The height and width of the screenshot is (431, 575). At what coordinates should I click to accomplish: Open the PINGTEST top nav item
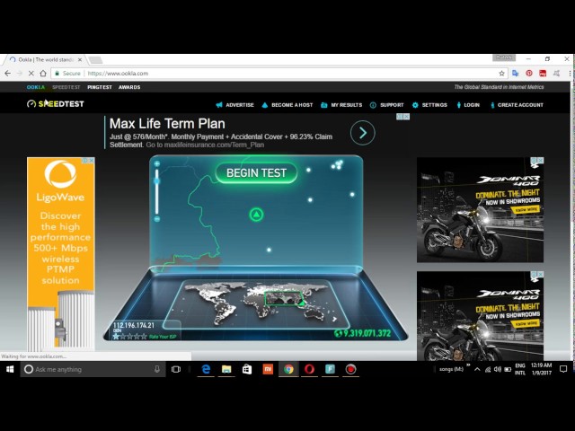tap(100, 87)
